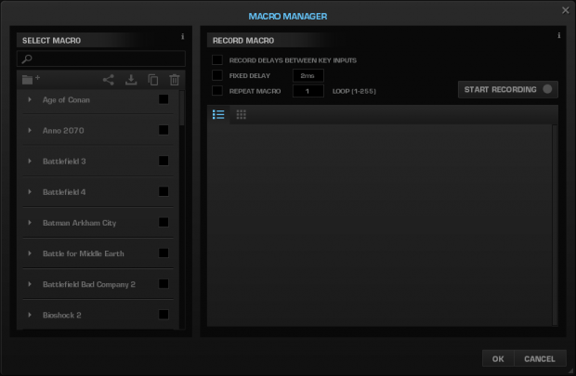Enable the Repeat Macro checkbox
The image size is (576, 376).
[x=217, y=91]
